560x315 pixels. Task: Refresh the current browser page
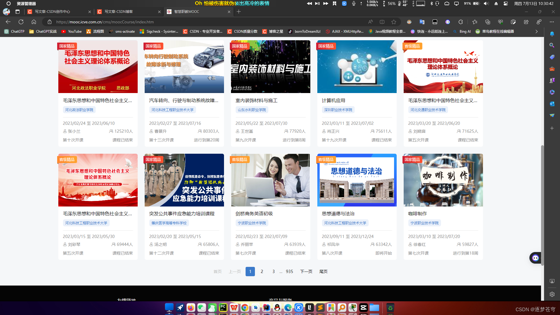pyautogui.click(x=21, y=22)
